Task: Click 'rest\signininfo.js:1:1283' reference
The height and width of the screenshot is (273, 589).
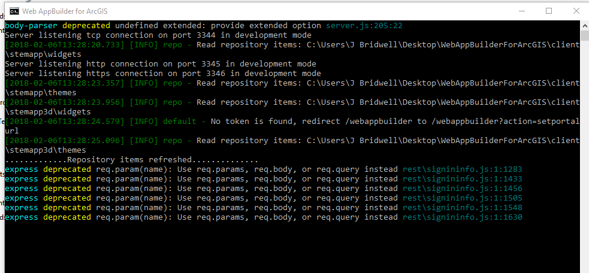Action: click(x=463, y=169)
